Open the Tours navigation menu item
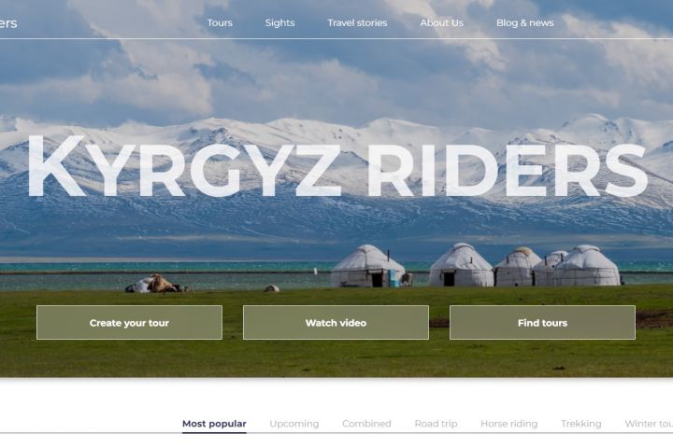 click(x=220, y=22)
